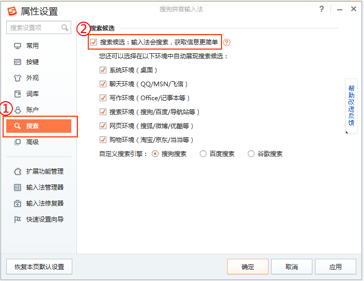Switch to the 高级 advanced tab

tap(33, 142)
